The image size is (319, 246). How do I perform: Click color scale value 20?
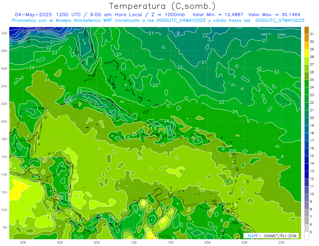[x=312, y=118]
